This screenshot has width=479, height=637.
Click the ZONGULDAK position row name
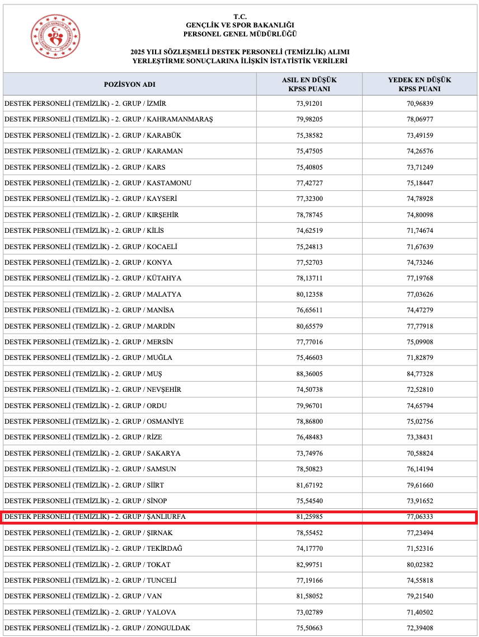coord(97,629)
